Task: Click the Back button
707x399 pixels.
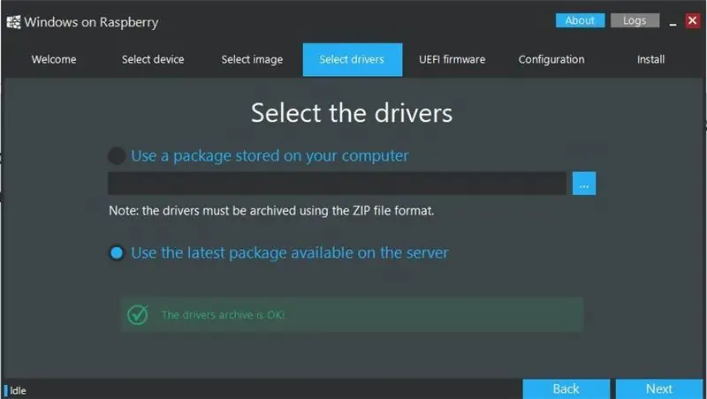Action: click(x=566, y=388)
